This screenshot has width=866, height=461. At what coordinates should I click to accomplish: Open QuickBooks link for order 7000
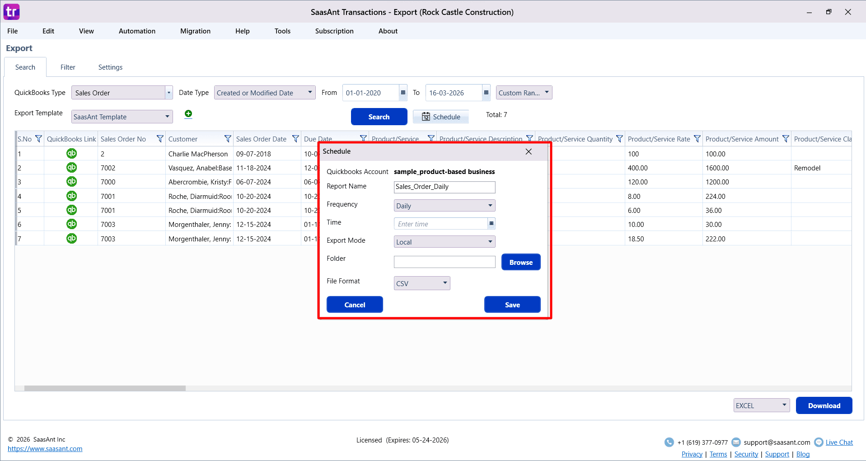click(71, 182)
